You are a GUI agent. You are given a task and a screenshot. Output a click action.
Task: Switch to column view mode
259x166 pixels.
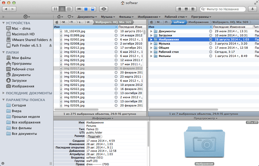click(69, 9)
